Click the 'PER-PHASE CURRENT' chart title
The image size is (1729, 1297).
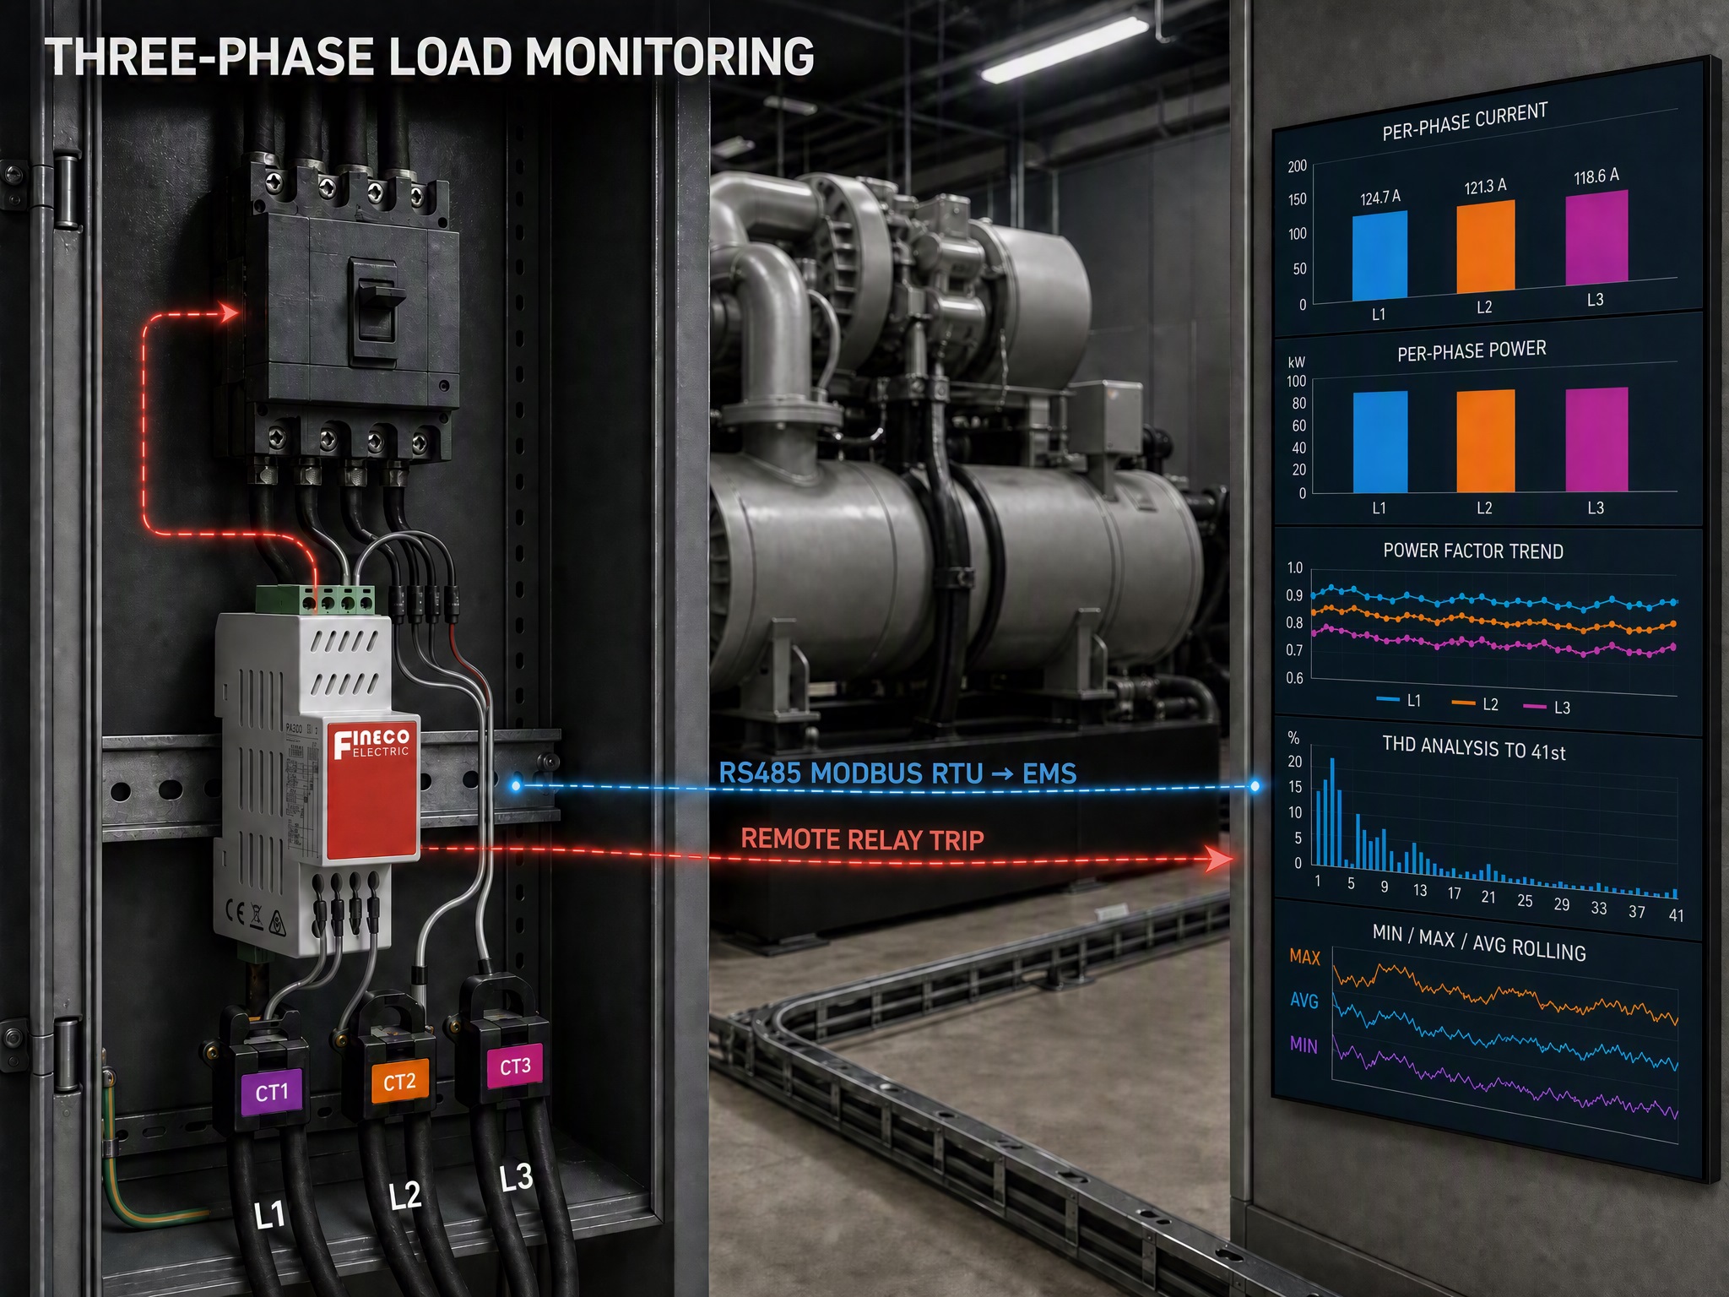click(x=1465, y=122)
